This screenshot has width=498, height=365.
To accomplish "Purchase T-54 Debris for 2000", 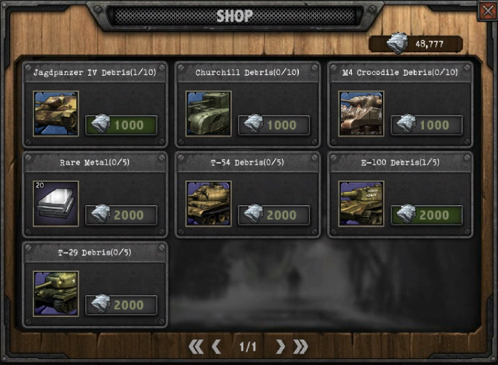I will 274,215.
